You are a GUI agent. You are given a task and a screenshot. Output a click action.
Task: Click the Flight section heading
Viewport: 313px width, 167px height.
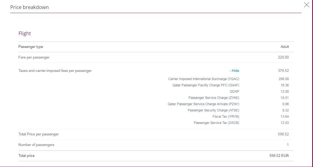tap(25, 33)
